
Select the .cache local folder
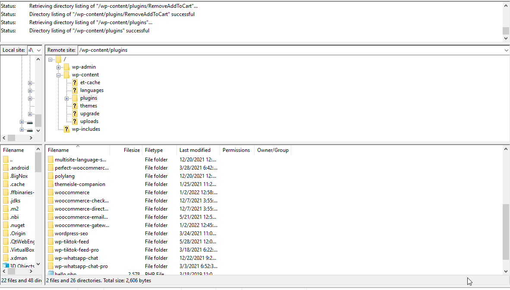click(17, 184)
